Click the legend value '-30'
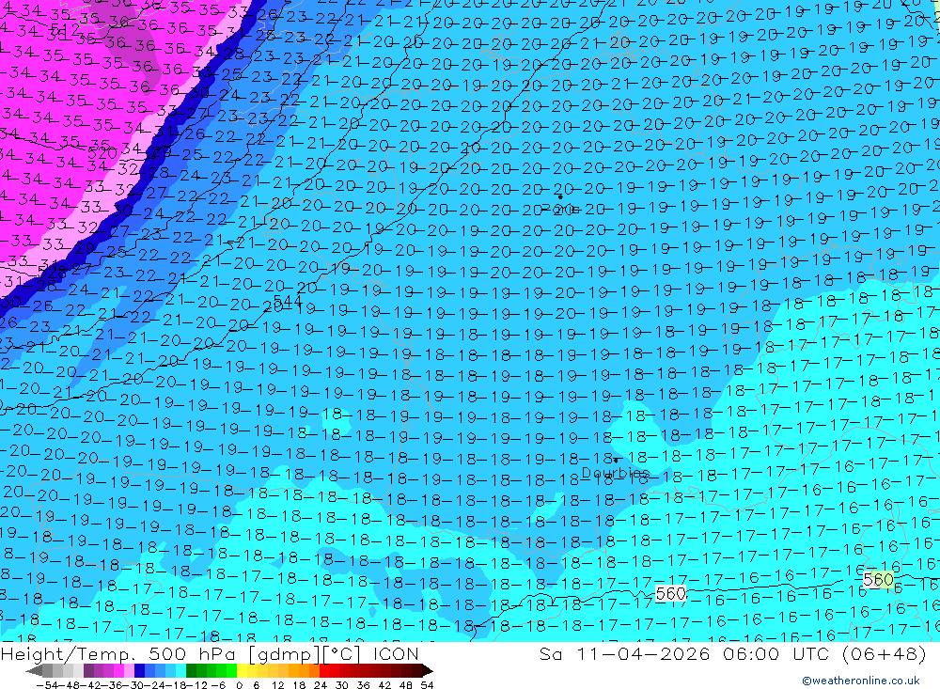940x689 pixels. coord(133,685)
